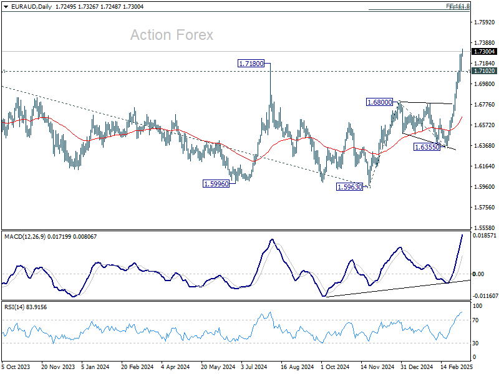Click the 1.71020 level tag on price axis

pyautogui.click(x=485, y=71)
